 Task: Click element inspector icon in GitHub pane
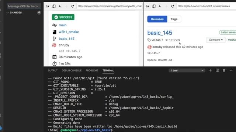(147, 6)
